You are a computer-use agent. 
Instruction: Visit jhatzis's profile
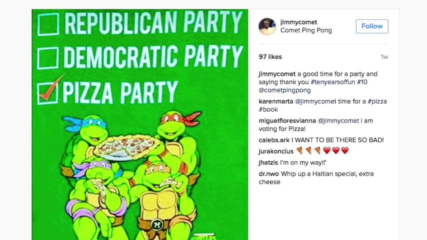pos(268,163)
